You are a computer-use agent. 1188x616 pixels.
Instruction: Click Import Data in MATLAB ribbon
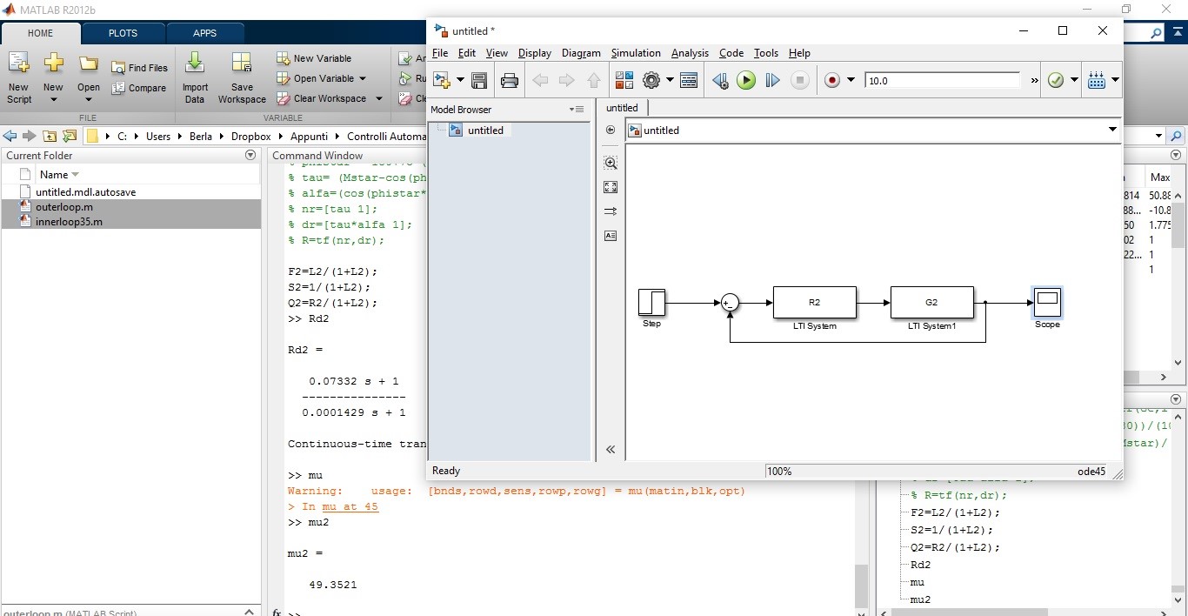coord(195,78)
